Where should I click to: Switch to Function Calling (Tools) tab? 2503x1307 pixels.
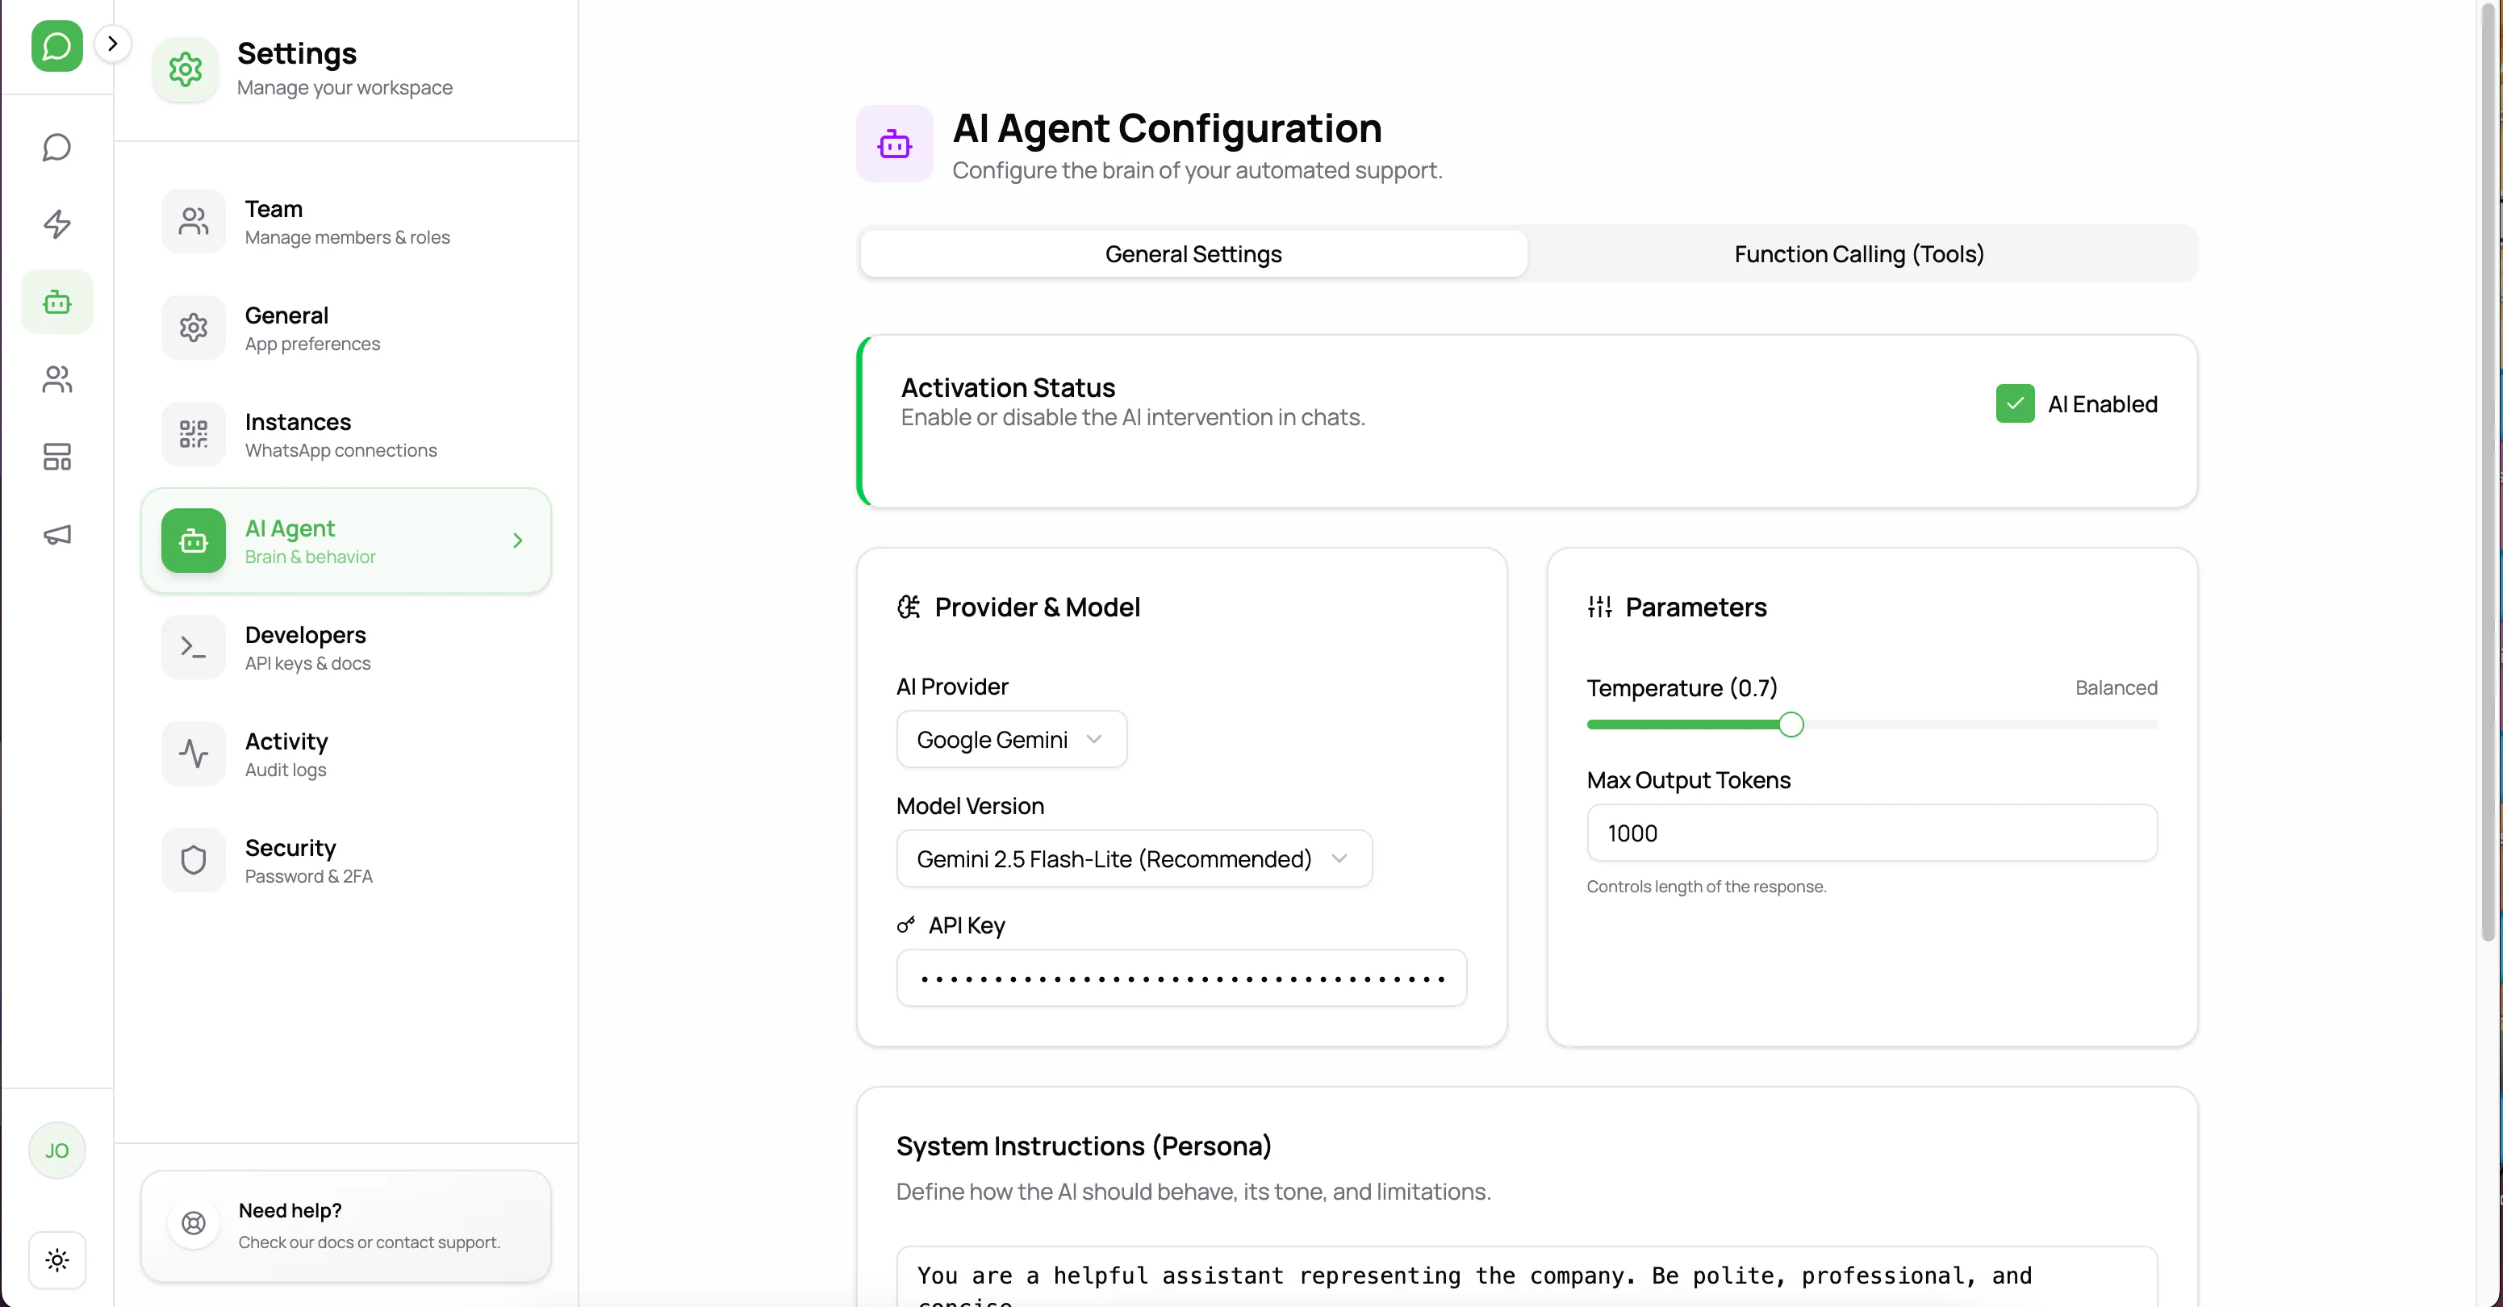point(1857,255)
